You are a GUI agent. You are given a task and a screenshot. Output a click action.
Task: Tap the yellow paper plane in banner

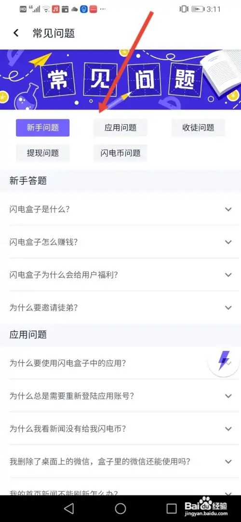(x=40, y=61)
